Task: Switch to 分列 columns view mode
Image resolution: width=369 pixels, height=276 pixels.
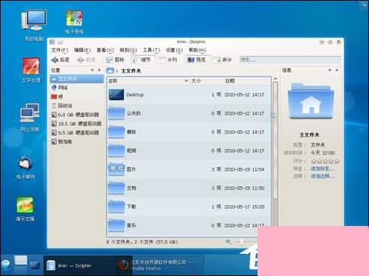Action: [168, 60]
